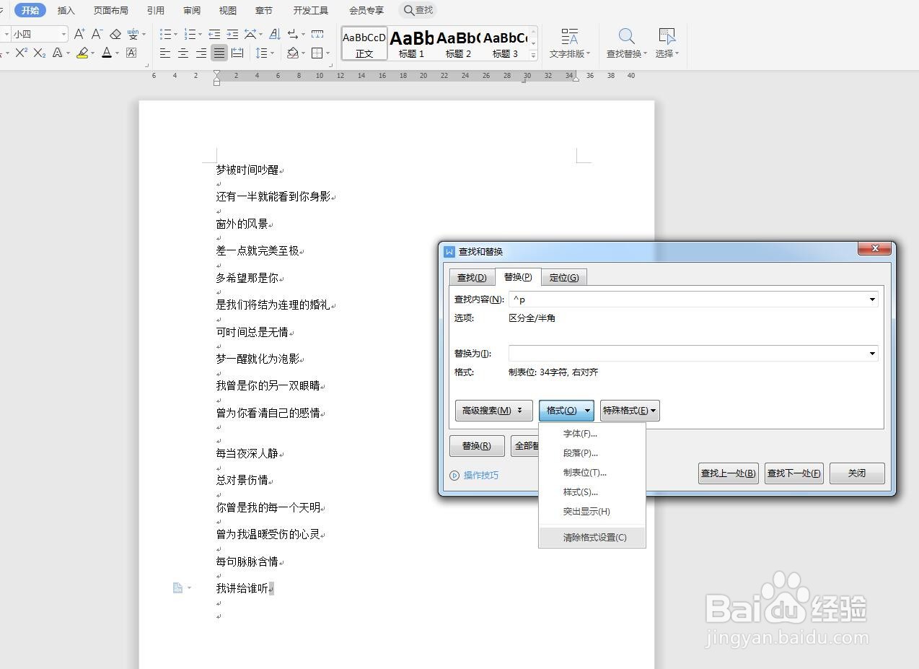Viewport: 919px width, 669px height.
Task: Expand the 特殊格式 dropdown
Action: pyautogui.click(x=629, y=410)
